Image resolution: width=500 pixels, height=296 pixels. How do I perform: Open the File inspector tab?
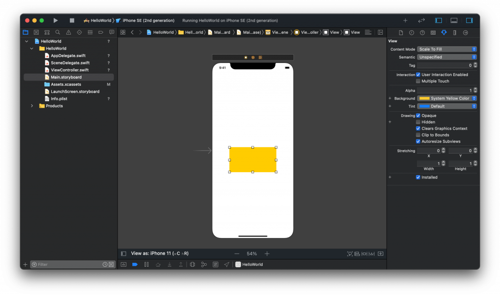tap(401, 33)
